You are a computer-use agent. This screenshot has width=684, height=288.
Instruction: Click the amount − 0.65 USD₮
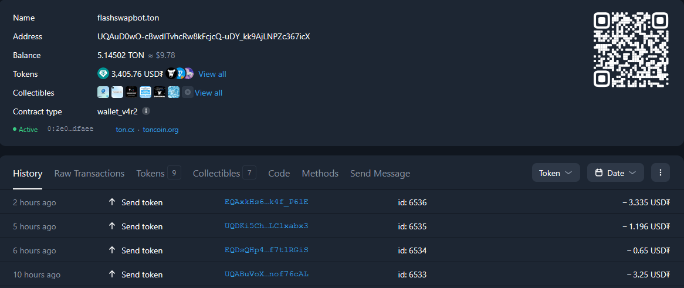point(648,250)
